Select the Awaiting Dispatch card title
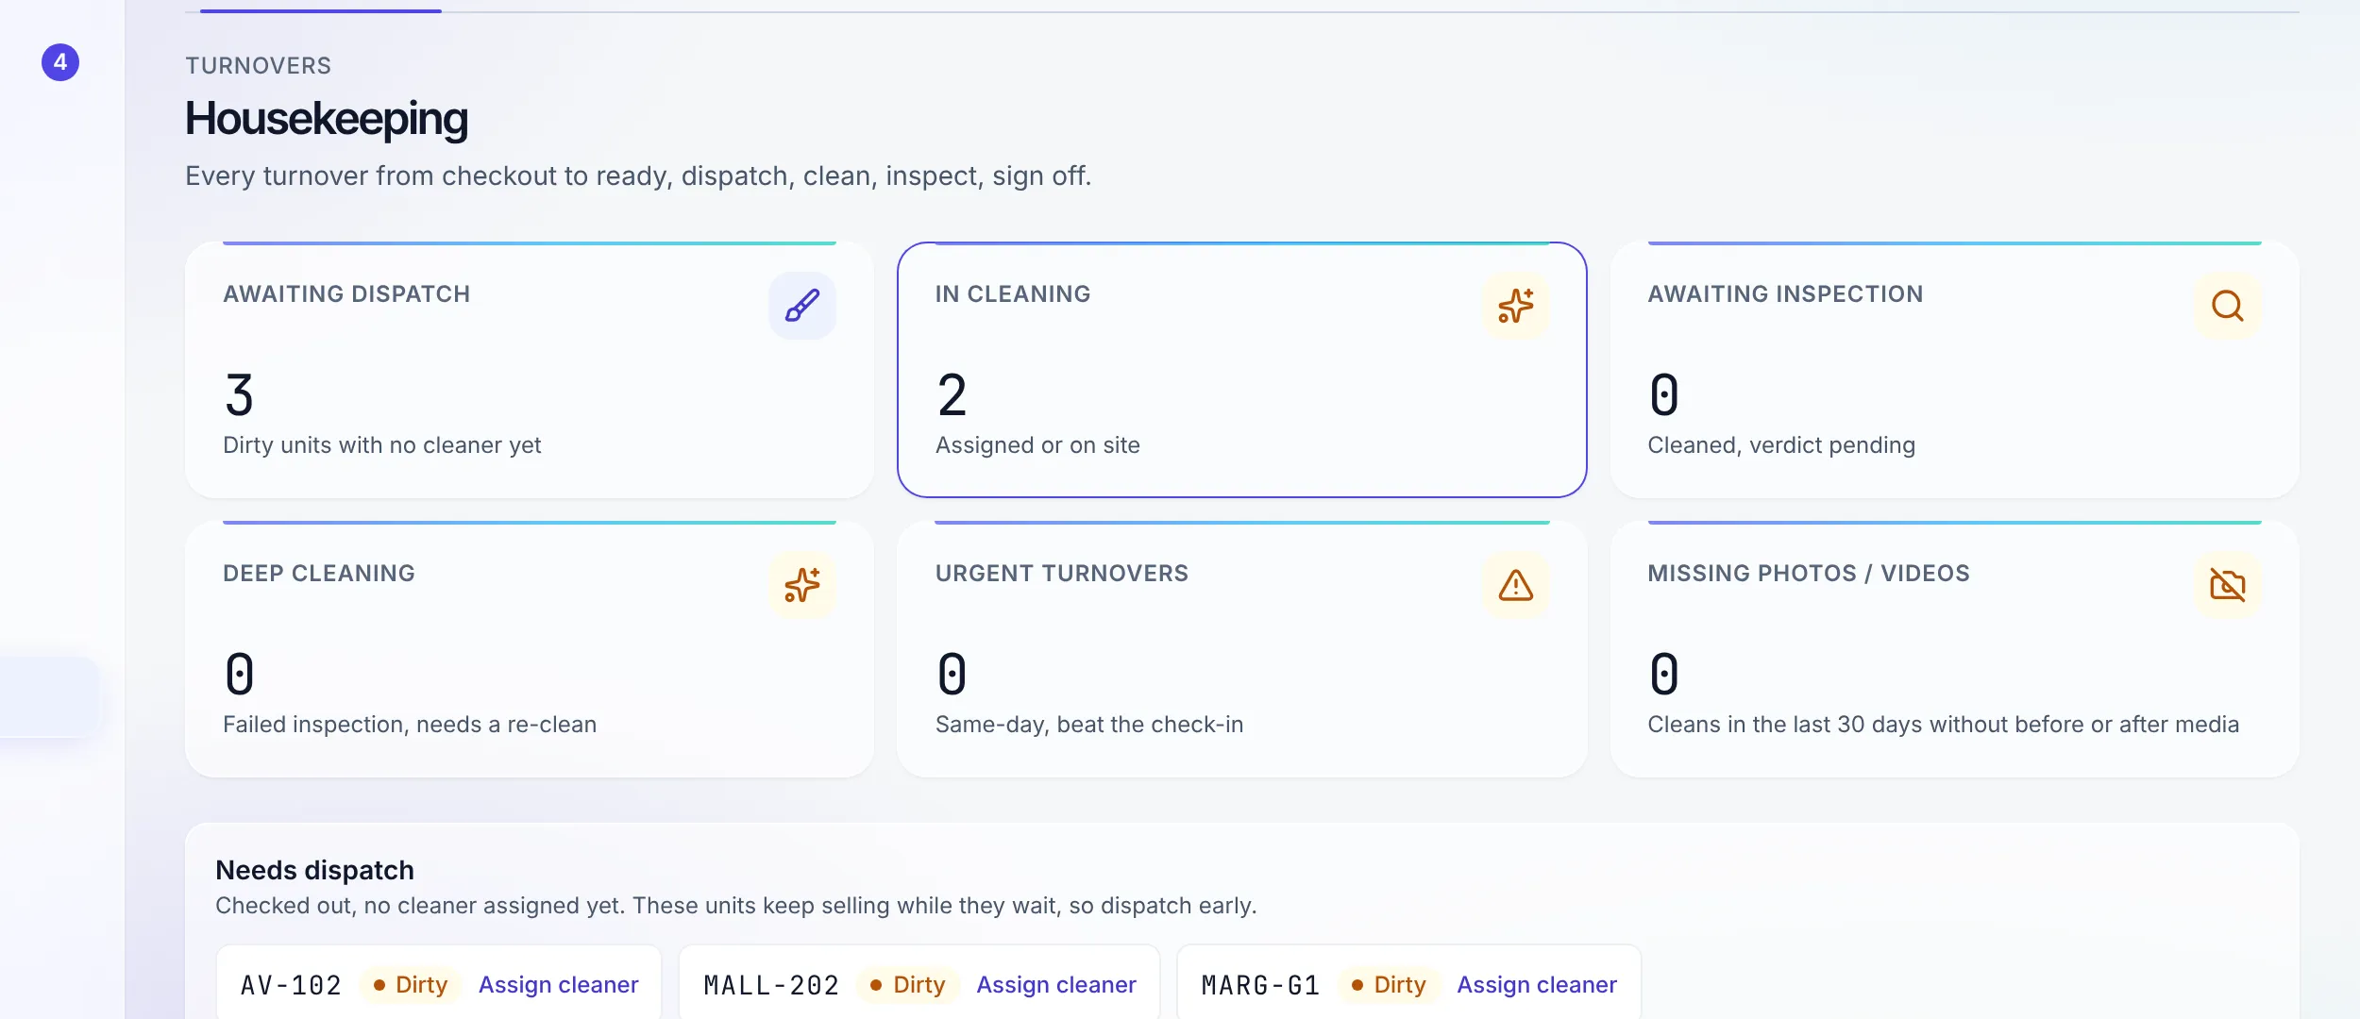2360x1019 pixels. point(346,294)
